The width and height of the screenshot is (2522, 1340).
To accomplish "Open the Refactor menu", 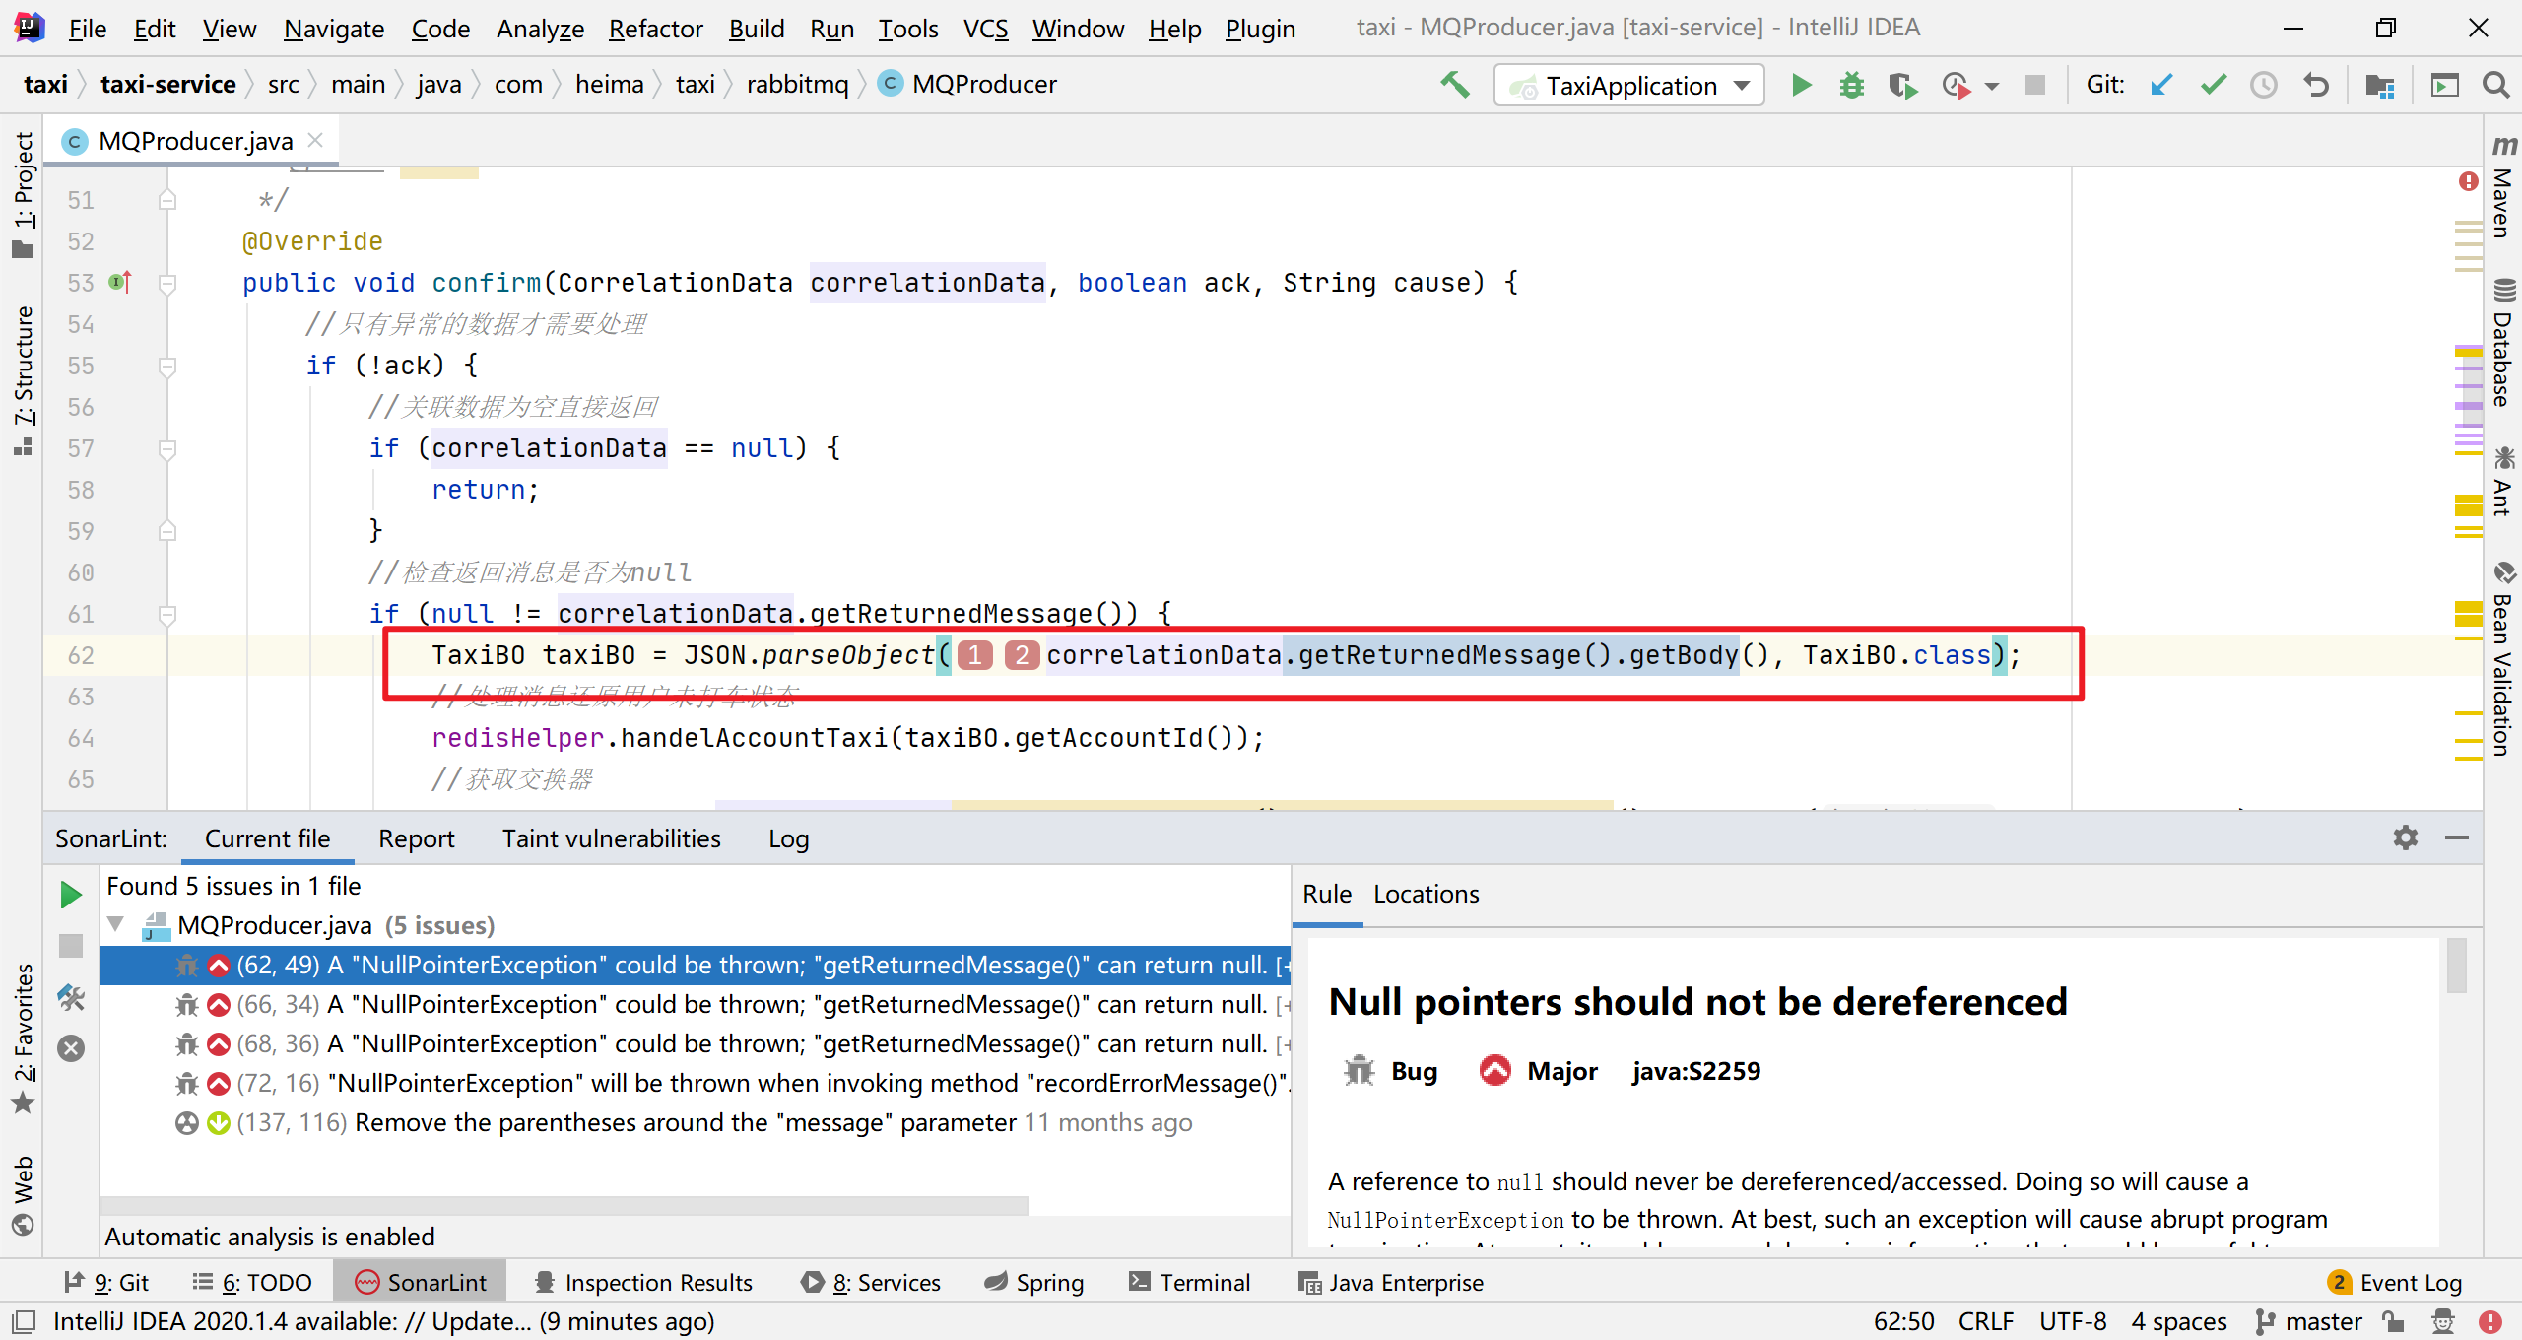I will click(655, 29).
